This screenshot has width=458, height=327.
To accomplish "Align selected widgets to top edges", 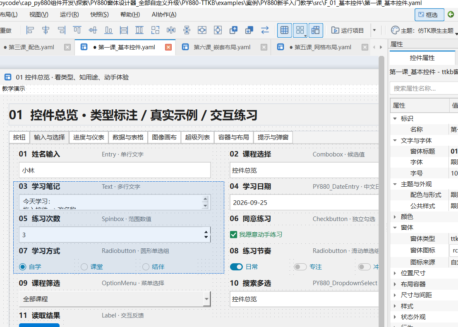I will 77,30.
